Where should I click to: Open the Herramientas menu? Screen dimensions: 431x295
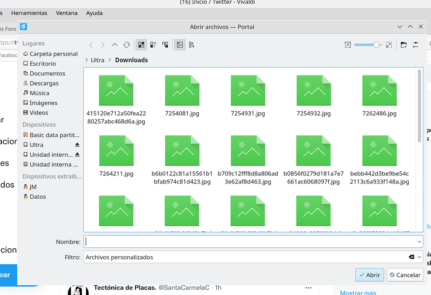(x=29, y=13)
